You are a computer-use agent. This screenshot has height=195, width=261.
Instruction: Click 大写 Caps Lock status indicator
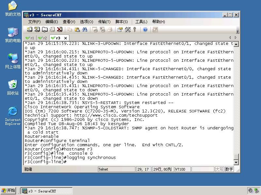click(219, 169)
